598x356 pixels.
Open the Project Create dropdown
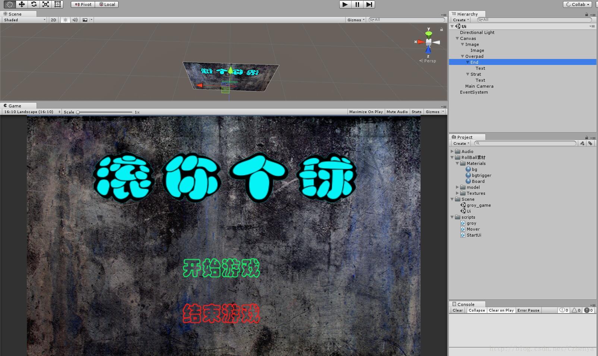tap(461, 143)
